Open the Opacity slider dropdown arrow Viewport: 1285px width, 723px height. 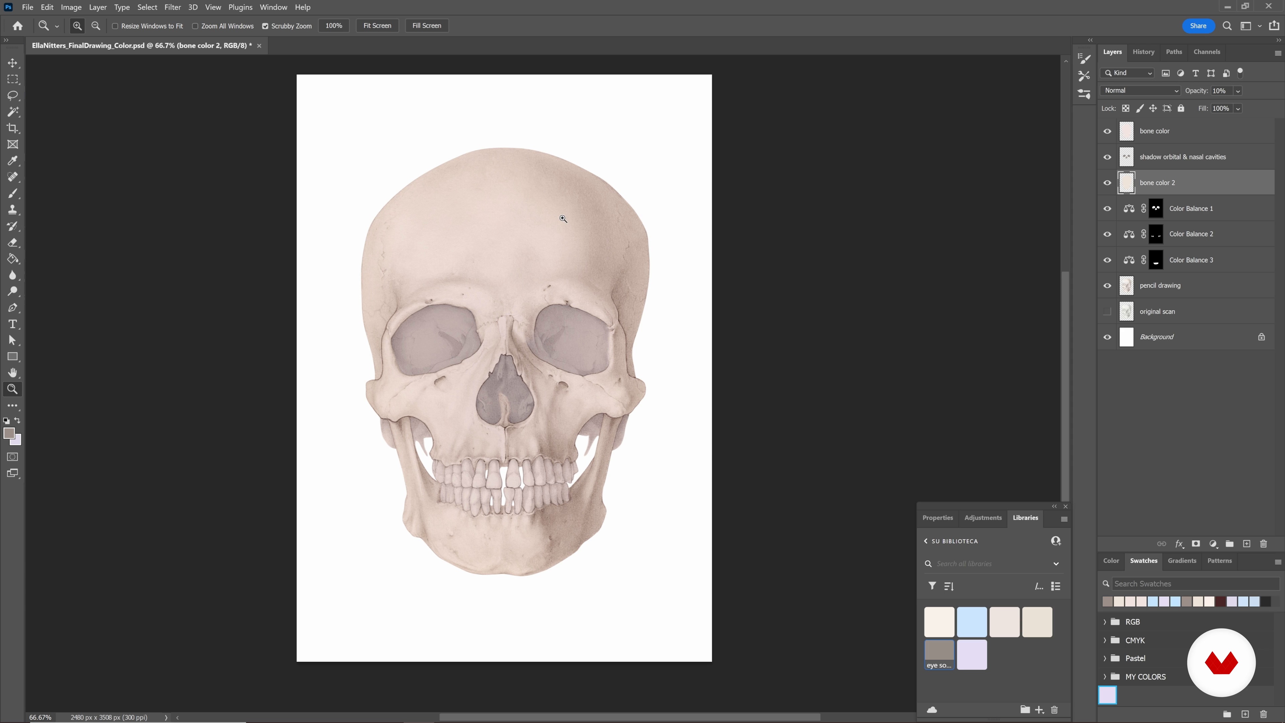pyautogui.click(x=1238, y=91)
